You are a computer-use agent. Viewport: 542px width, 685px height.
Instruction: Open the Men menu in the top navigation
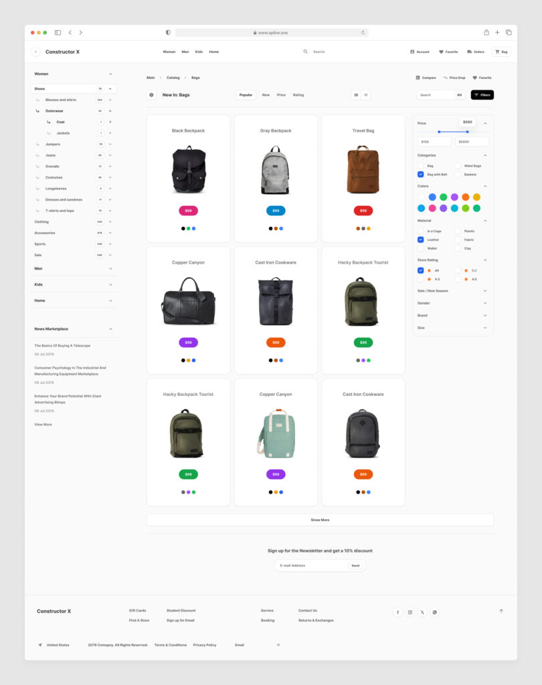point(185,52)
